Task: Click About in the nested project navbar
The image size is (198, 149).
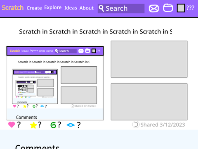Action: click(49, 51)
